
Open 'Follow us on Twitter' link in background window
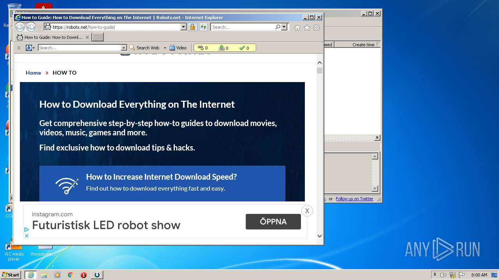(354, 199)
